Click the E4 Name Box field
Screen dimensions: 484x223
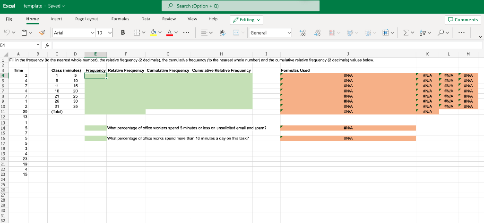17,45
